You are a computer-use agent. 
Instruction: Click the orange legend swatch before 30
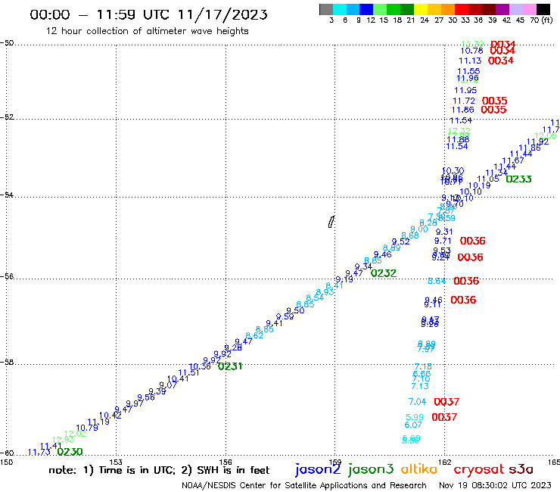coord(447,10)
